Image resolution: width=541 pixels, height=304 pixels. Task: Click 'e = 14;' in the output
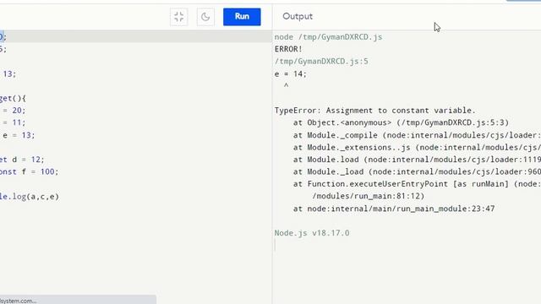click(x=291, y=73)
